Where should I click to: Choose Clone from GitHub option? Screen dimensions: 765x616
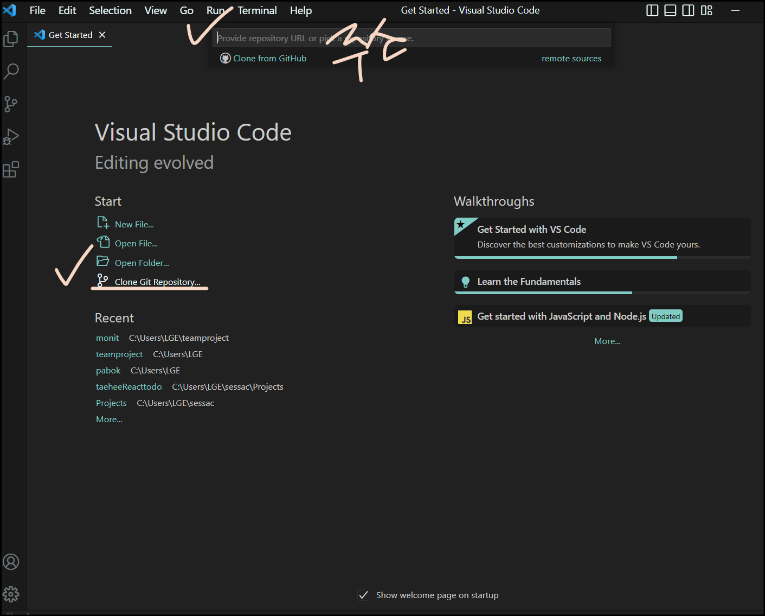coord(269,58)
